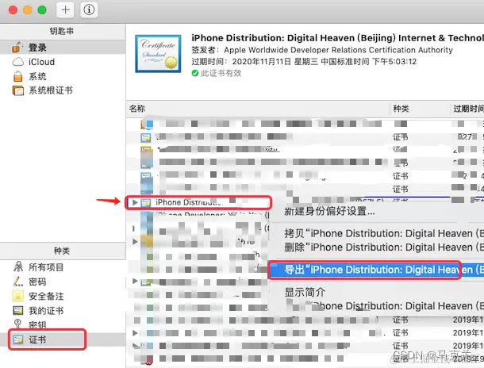Click the 钥匙串 panel header

[63, 31]
